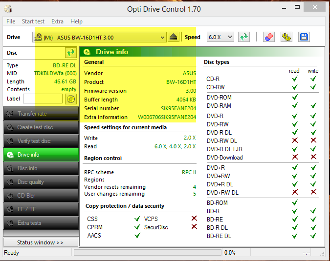330x261 pixels.
Task: Switch to the Verify test disc panel
Action: [41, 141]
